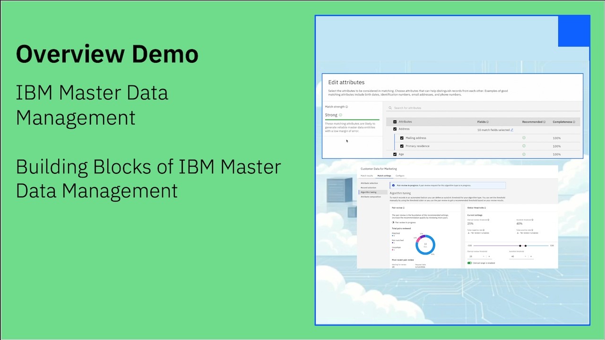Click the autolink threshold slider handle

[x=526, y=246]
